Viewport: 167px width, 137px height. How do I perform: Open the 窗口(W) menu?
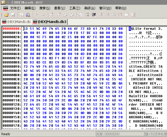(x=105, y=8)
